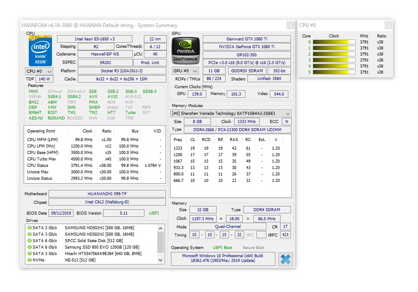This screenshot has height=292, width=418.
Task: Click the Gainward GTX 1080 Ti field
Action: pyautogui.click(x=247, y=39)
